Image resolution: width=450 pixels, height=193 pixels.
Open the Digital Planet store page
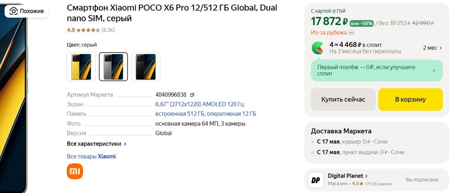pos(348,176)
